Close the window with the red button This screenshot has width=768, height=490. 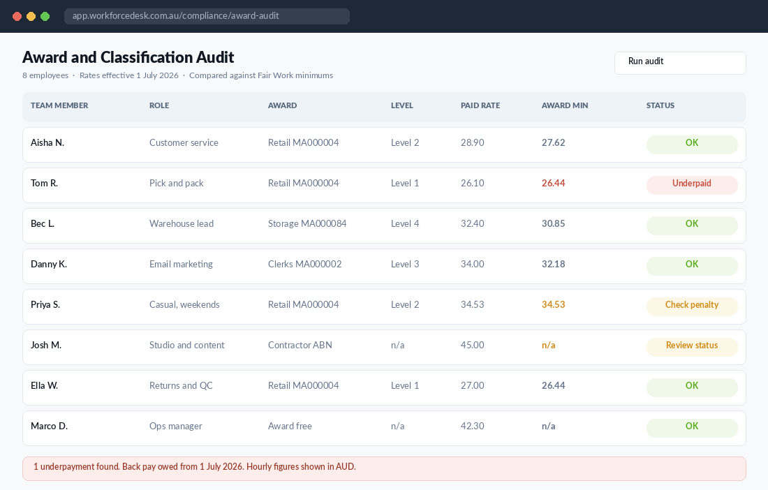click(17, 16)
